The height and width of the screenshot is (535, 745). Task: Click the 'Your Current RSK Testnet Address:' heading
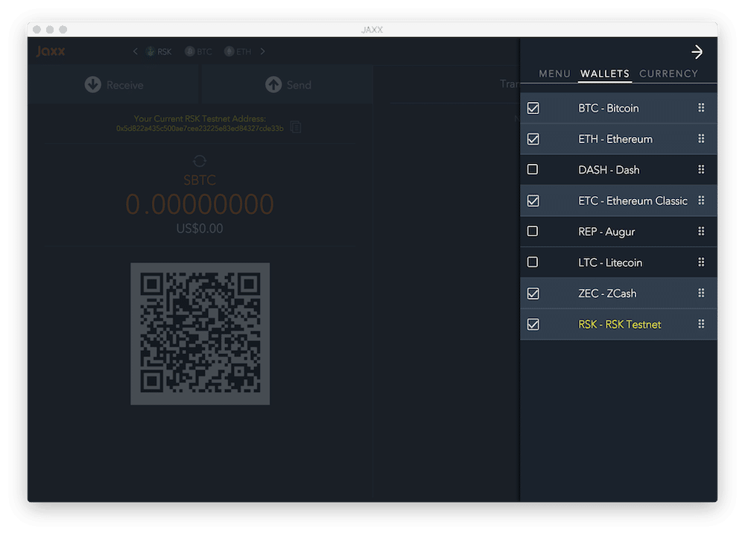(200, 118)
